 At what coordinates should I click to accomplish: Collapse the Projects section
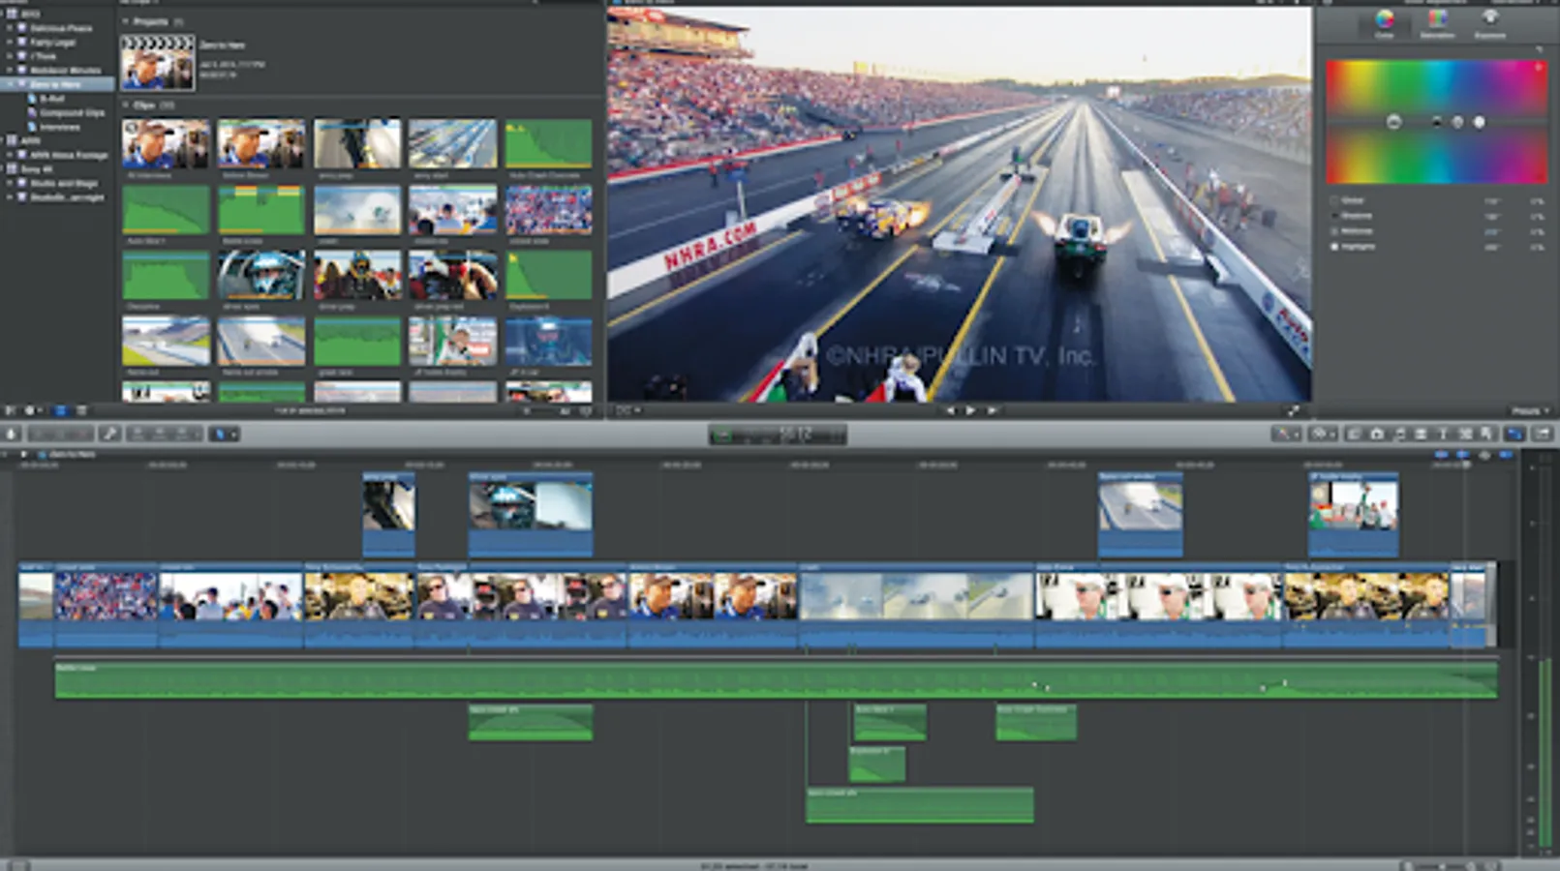pyautogui.click(x=125, y=21)
